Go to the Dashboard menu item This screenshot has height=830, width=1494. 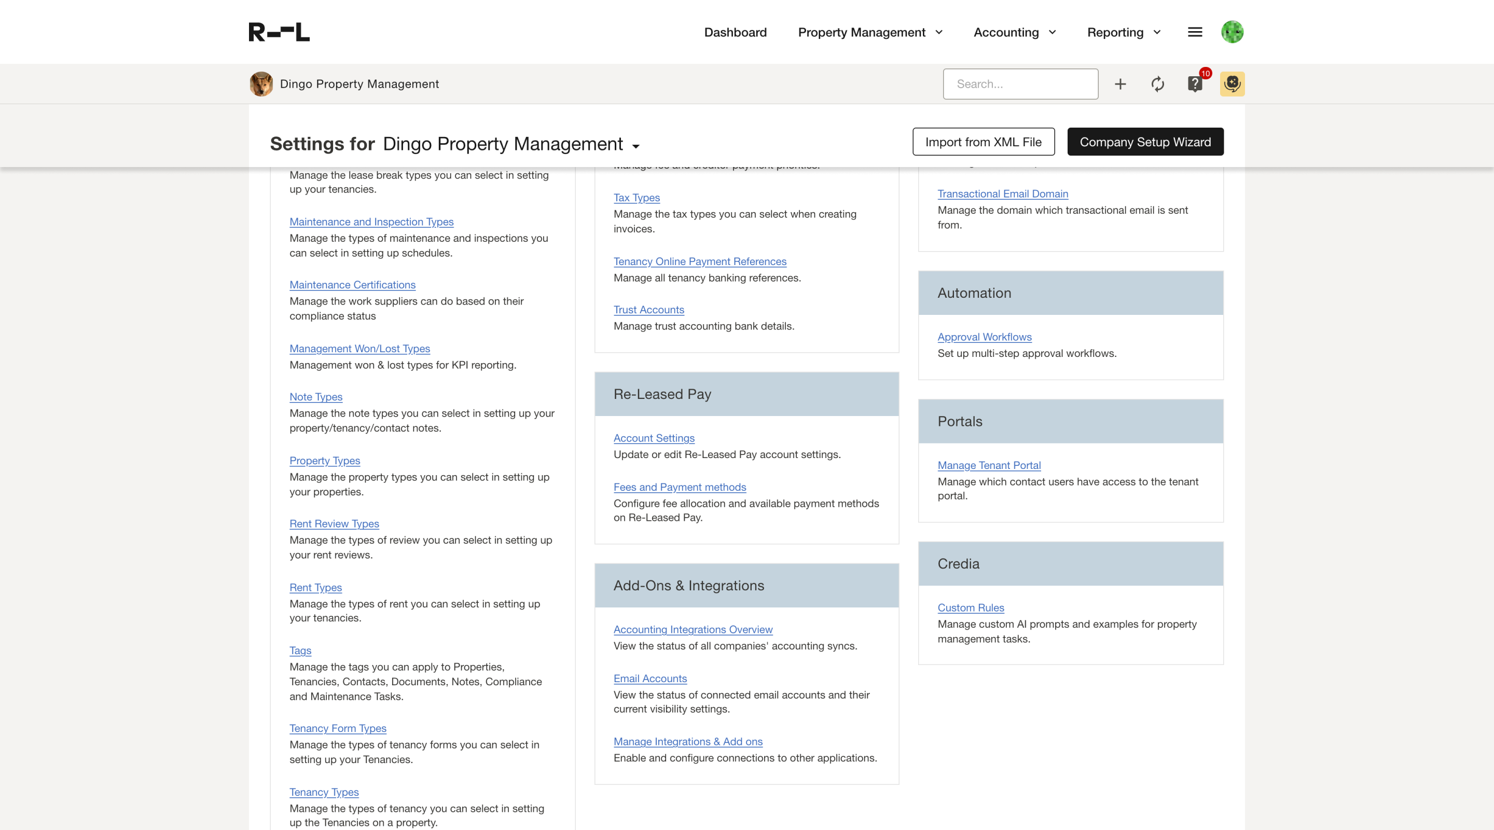click(735, 33)
